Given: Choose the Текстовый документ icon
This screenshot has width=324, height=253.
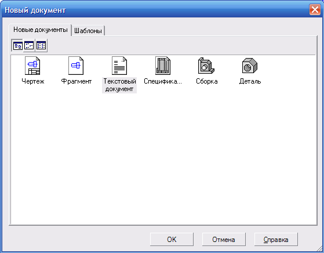Looking at the screenshot, I should [x=119, y=66].
